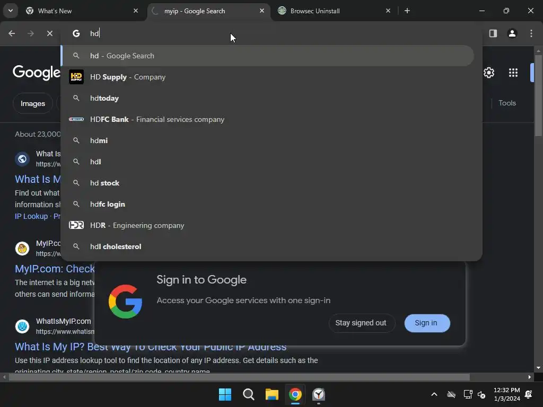Open Google quick settings gear

[489, 73]
